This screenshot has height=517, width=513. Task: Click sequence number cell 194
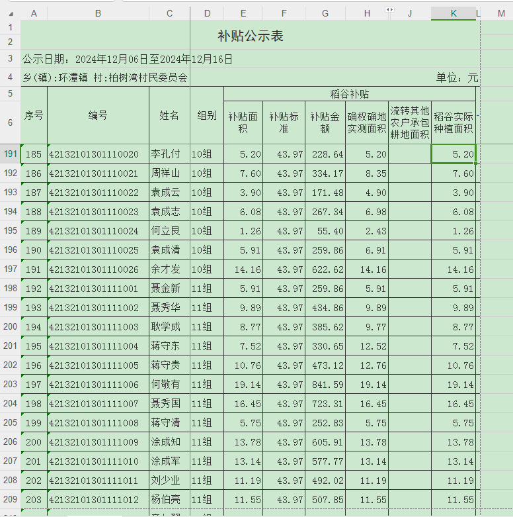tap(34, 326)
